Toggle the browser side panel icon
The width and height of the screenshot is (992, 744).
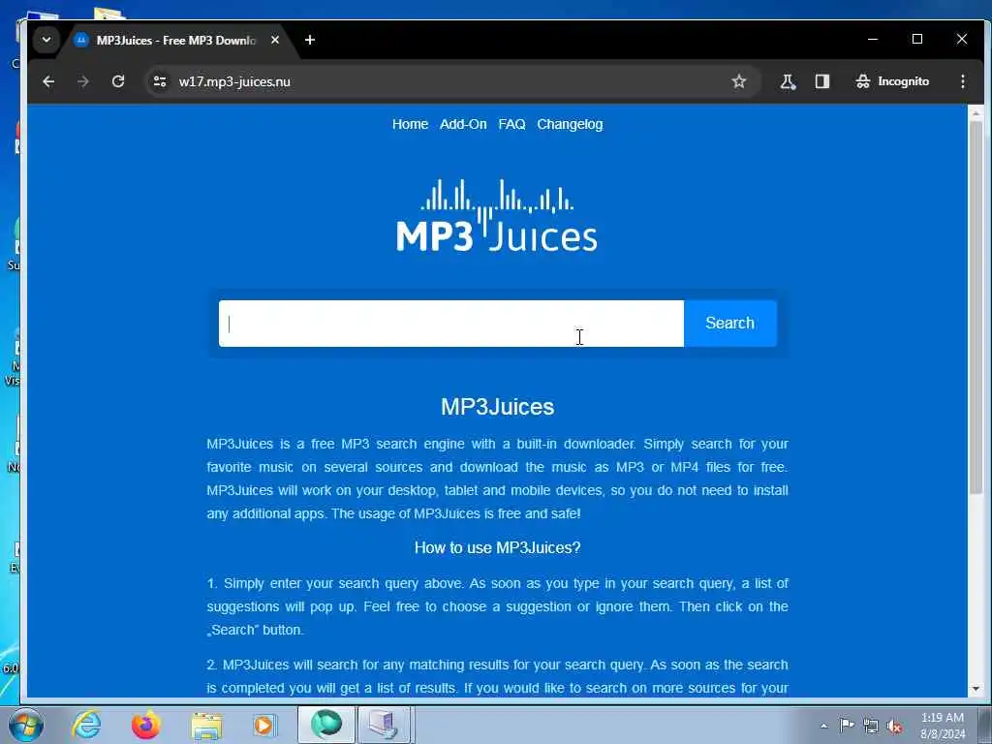tap(821, 81)
